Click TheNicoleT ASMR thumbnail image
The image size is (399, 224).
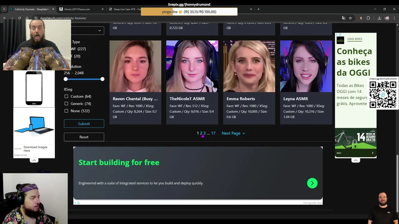(x=192, y=66)
